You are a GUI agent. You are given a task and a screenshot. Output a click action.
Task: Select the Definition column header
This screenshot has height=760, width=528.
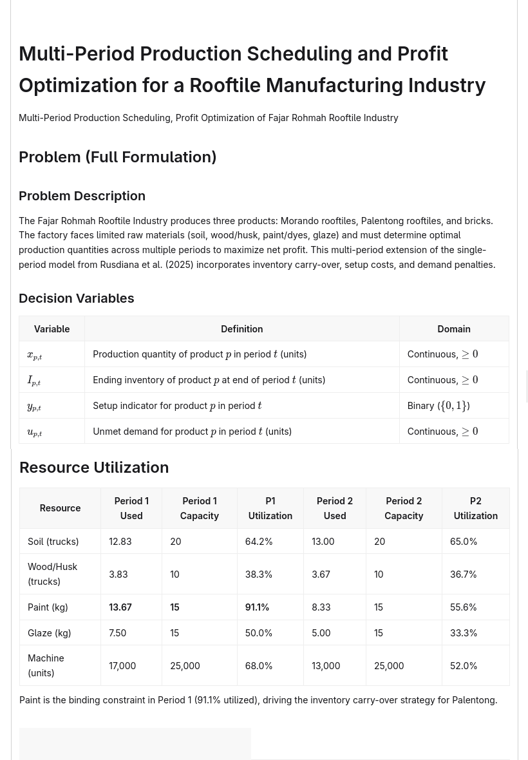click(241, 328)
